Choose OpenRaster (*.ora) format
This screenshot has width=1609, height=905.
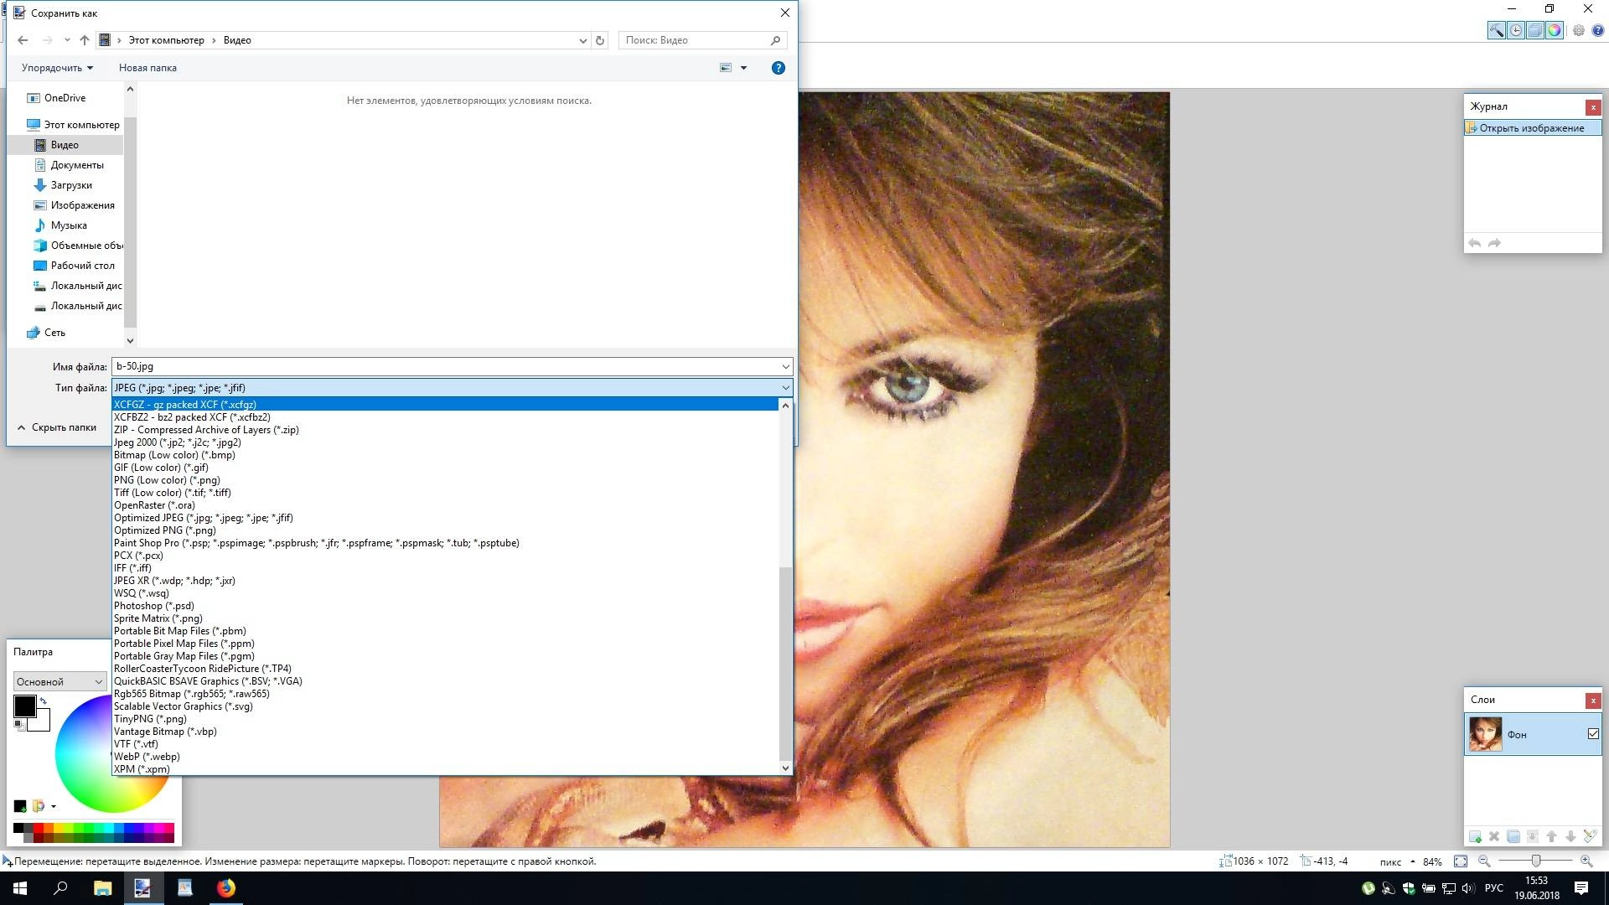point(446,505)
